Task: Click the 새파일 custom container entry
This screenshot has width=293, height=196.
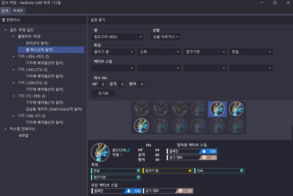Action: coord(23,135)
